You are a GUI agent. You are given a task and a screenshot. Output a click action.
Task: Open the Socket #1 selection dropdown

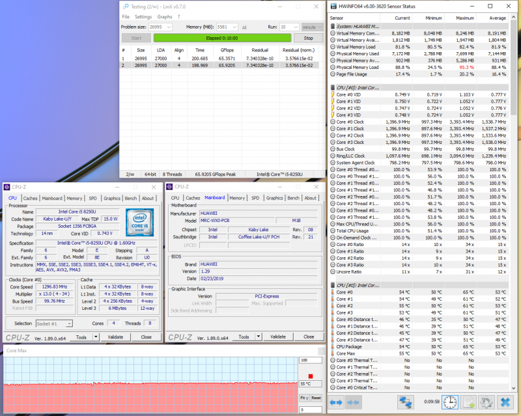(69, 324)
